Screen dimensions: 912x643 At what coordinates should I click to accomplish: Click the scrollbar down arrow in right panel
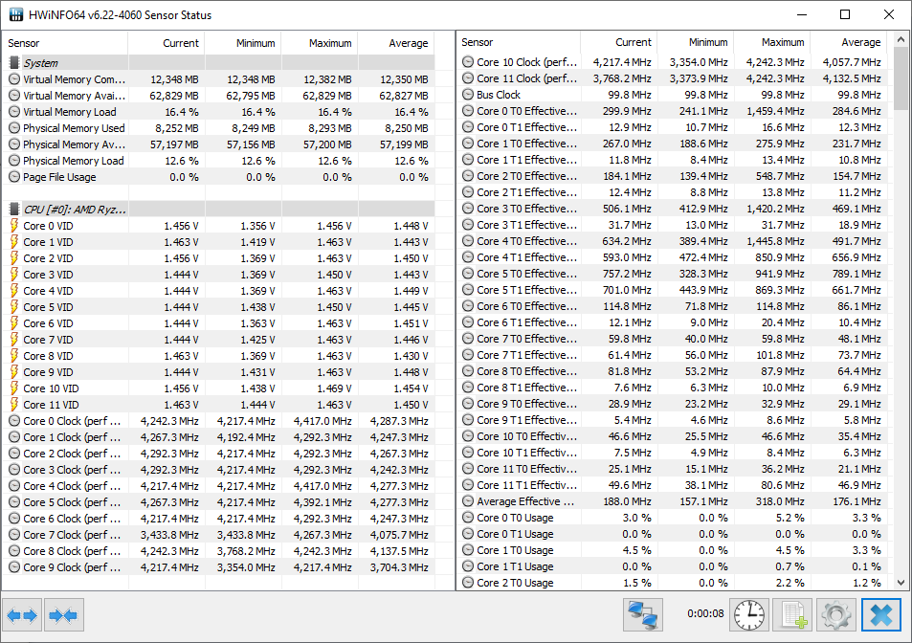[x=901, y=583]
